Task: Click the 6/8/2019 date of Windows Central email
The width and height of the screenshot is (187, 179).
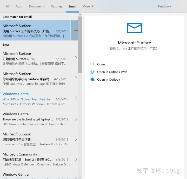Action: 62,99
